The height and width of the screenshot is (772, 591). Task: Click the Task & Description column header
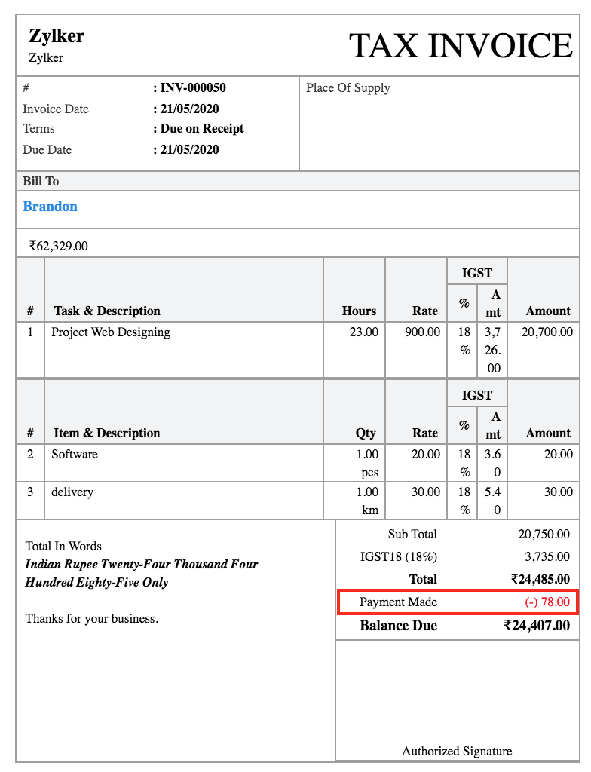click(x=107, y=311)
